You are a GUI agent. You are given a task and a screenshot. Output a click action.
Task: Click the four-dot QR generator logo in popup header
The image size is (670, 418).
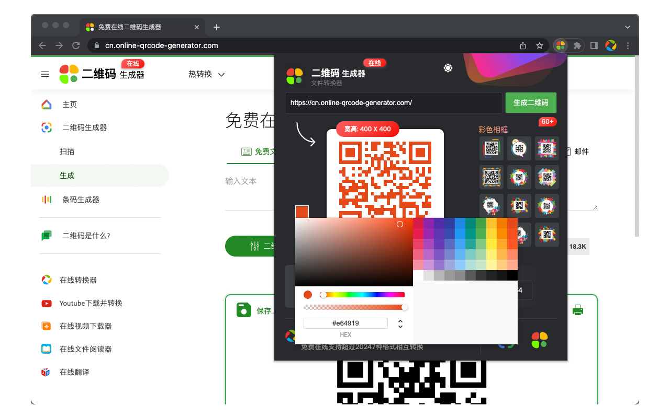pos(295,75)
